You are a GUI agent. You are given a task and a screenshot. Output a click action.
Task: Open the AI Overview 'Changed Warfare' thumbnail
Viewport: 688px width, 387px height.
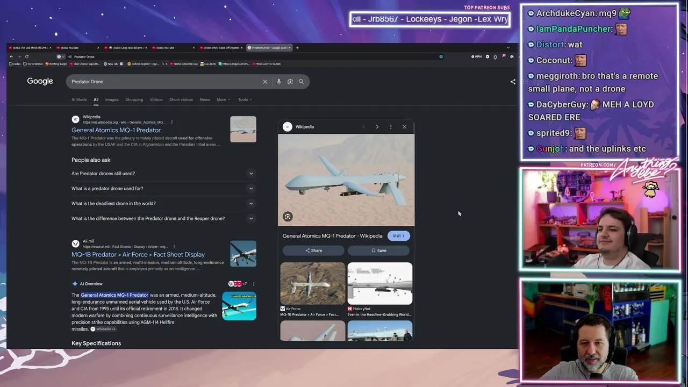239,306
